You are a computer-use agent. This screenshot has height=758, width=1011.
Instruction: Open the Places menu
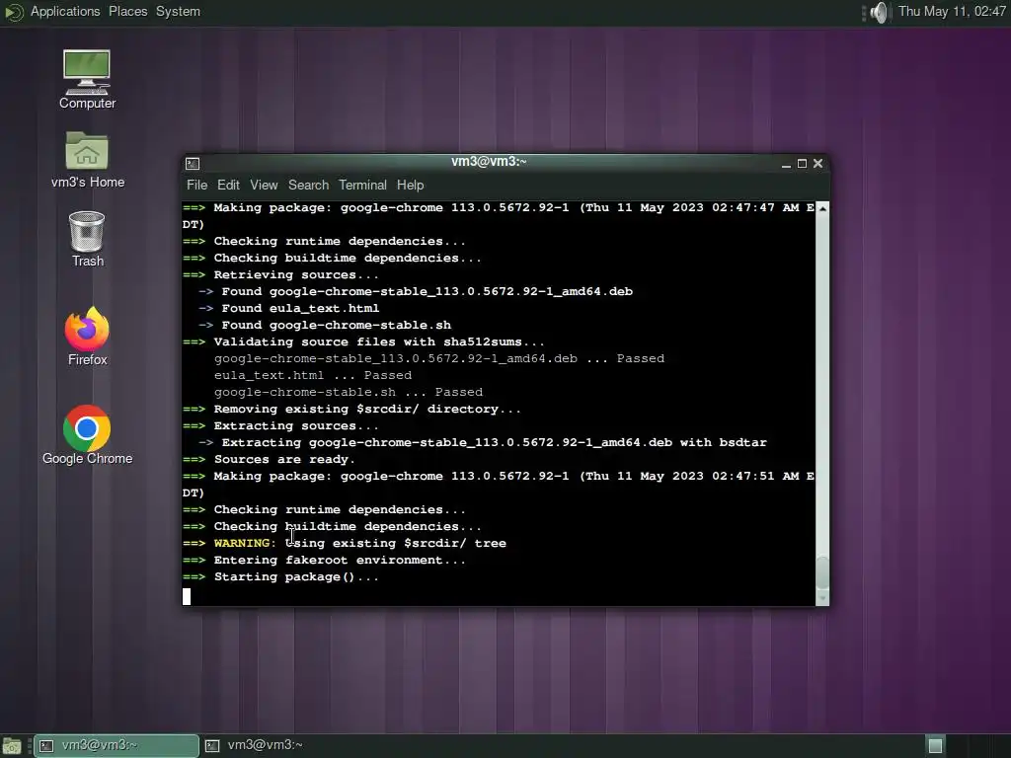pos(127,12)
